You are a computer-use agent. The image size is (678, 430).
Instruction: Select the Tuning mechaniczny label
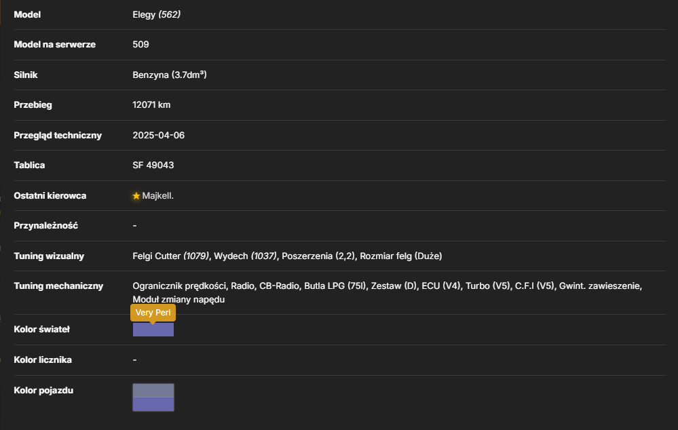click(58, 286)
